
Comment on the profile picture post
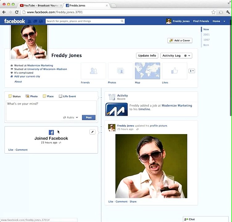pos(122,201)
